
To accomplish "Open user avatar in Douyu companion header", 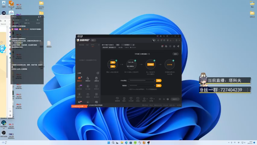I will [154, 40].
